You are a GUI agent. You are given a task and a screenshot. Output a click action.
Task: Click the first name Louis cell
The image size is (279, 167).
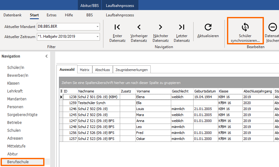point(153,109)
